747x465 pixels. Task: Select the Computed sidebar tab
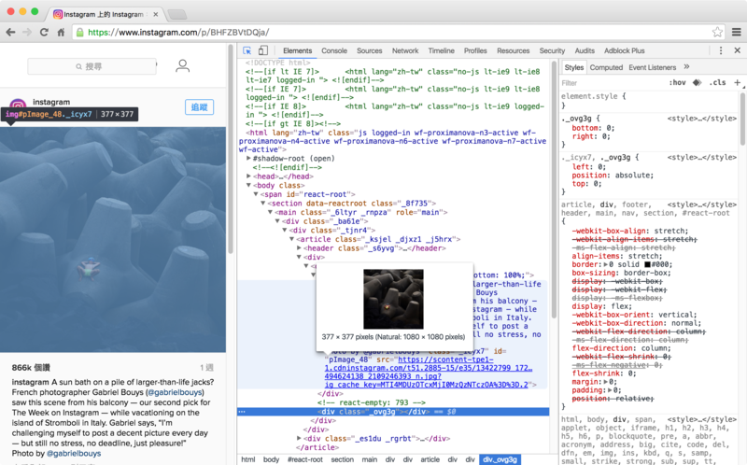click(x=606, y=67)
